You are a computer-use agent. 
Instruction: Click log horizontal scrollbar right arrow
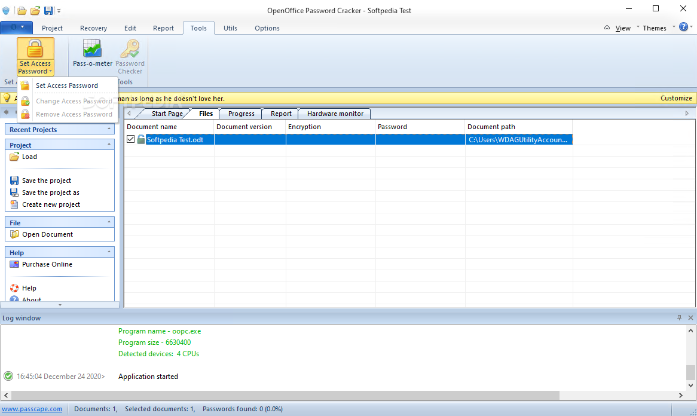click(680, 395)
